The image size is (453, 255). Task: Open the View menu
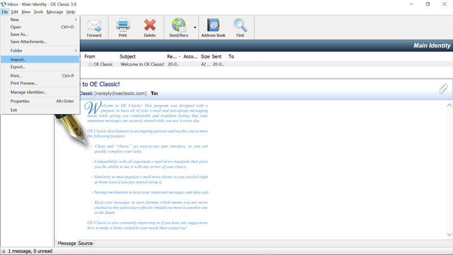point(25,12)
